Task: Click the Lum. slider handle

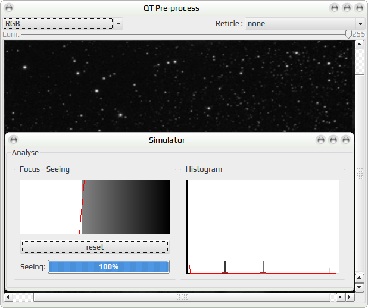Action: 348,34
